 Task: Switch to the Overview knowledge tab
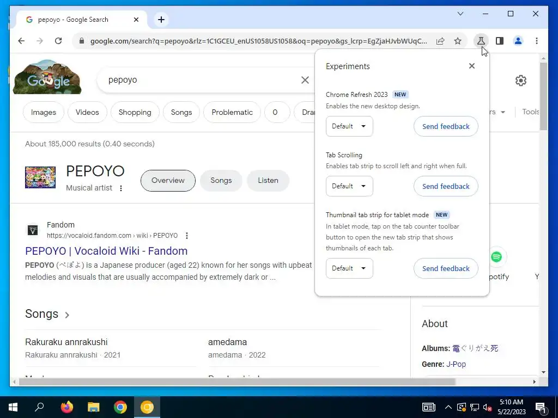click(168, 181)
